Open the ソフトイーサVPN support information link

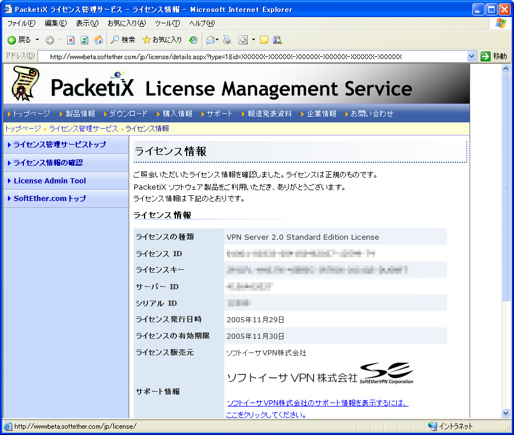318,403
